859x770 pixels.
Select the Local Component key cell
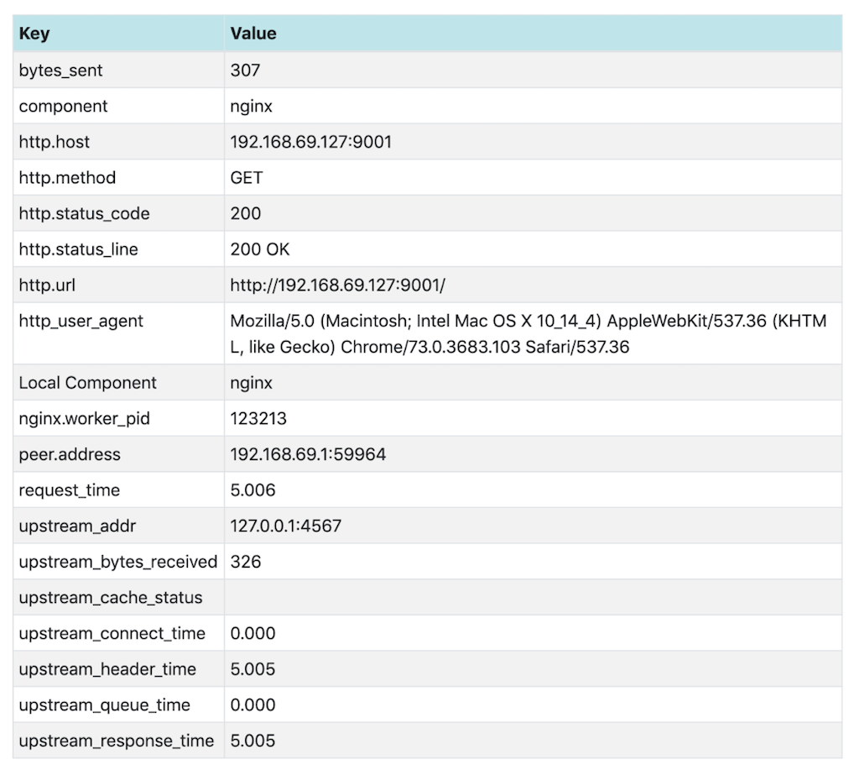87,383
